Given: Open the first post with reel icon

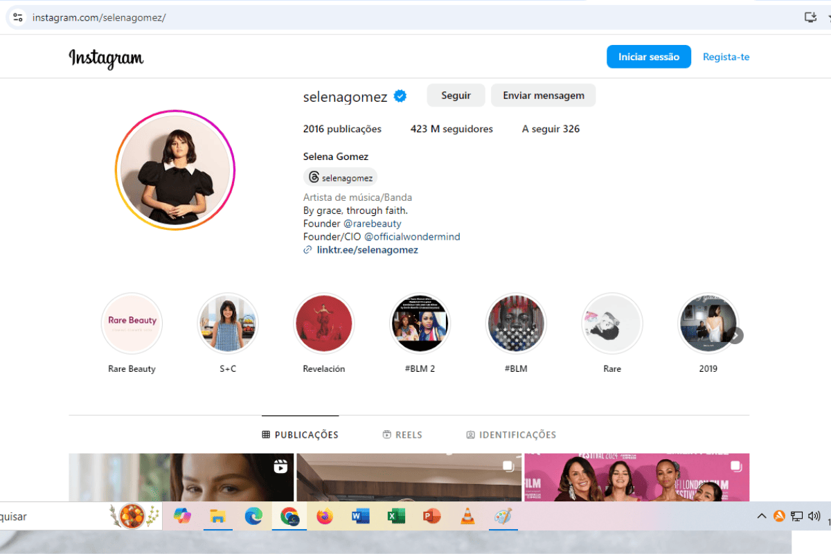Looking at the screenshot, I should (x=181, y=477).
